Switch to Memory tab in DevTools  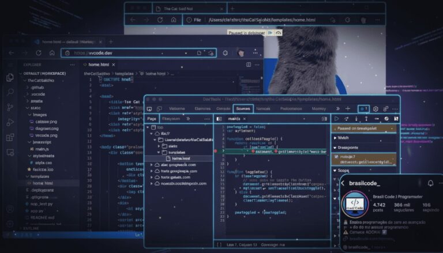[x=318, y=109]
